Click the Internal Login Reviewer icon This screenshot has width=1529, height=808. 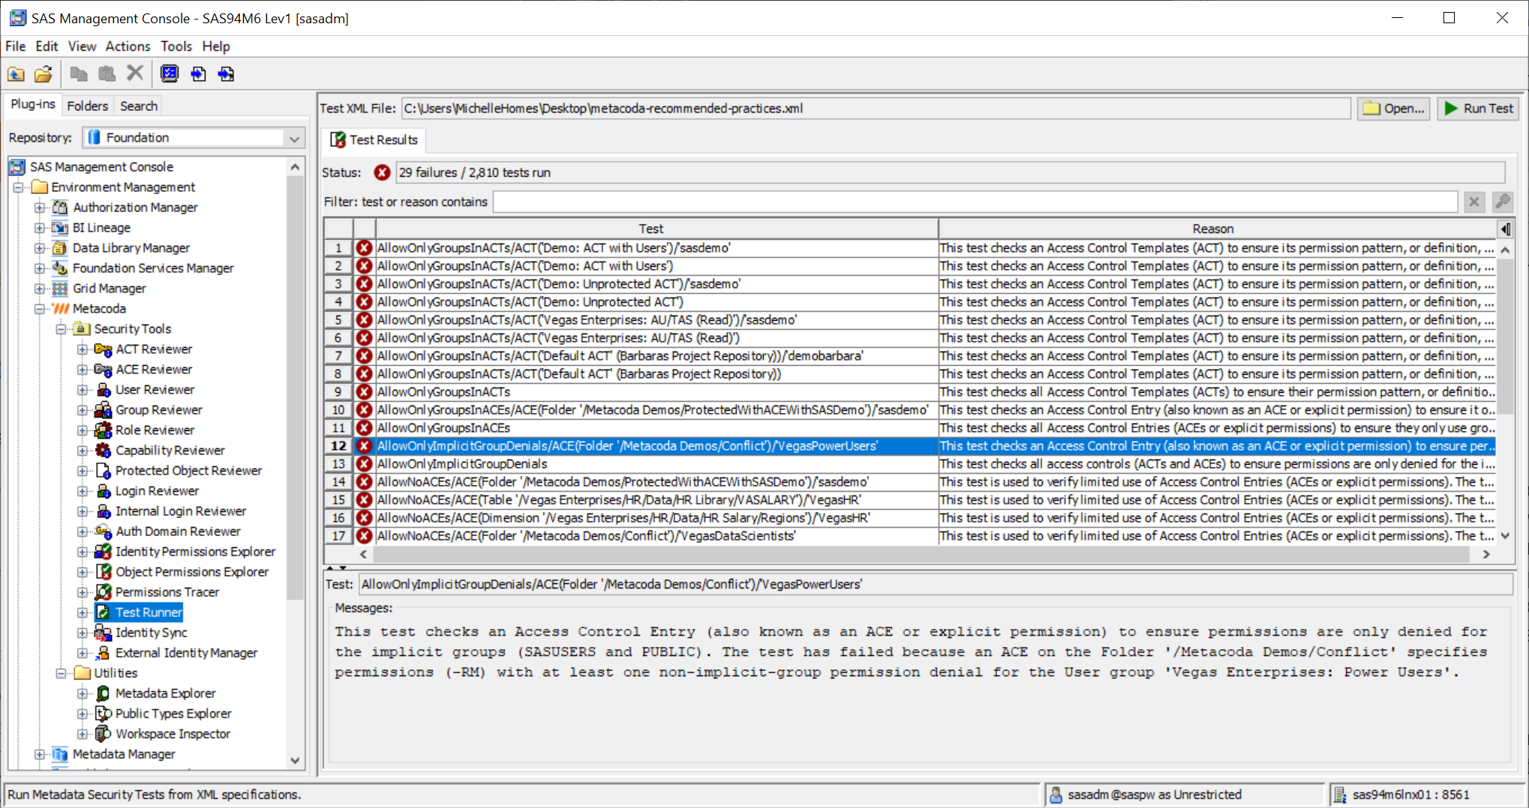coord(104,511)
